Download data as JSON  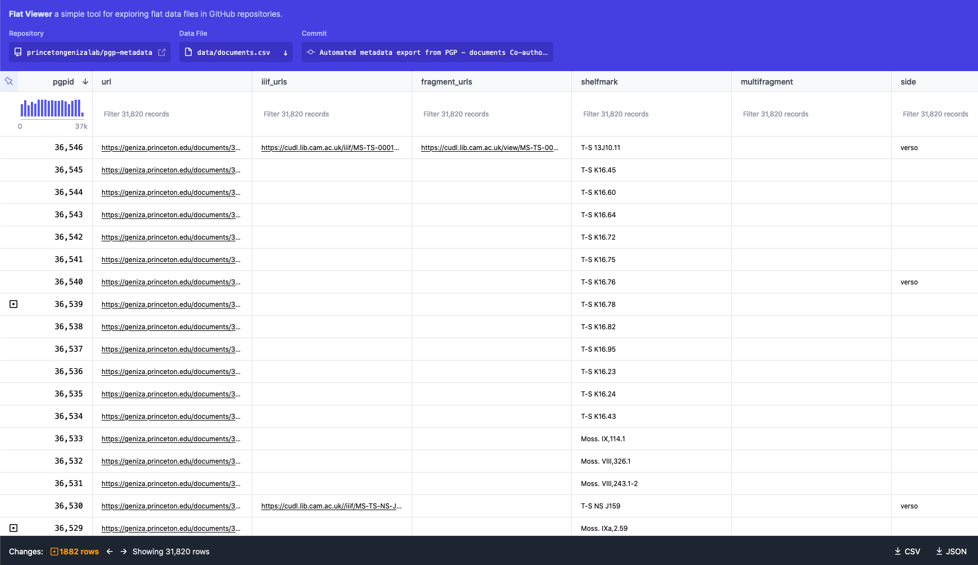click(x=951, y=552)
